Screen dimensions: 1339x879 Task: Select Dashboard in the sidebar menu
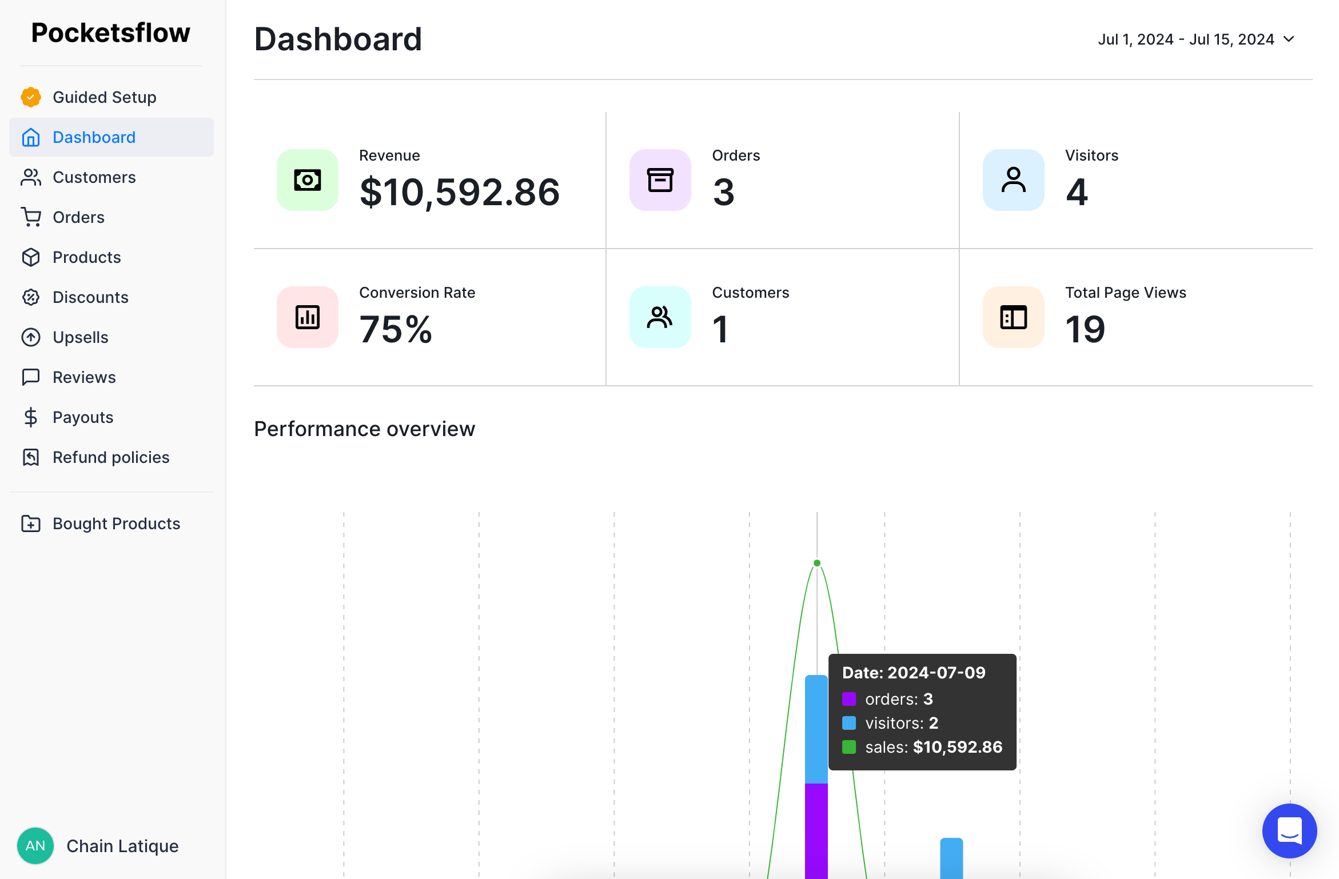tap(111, 137)
